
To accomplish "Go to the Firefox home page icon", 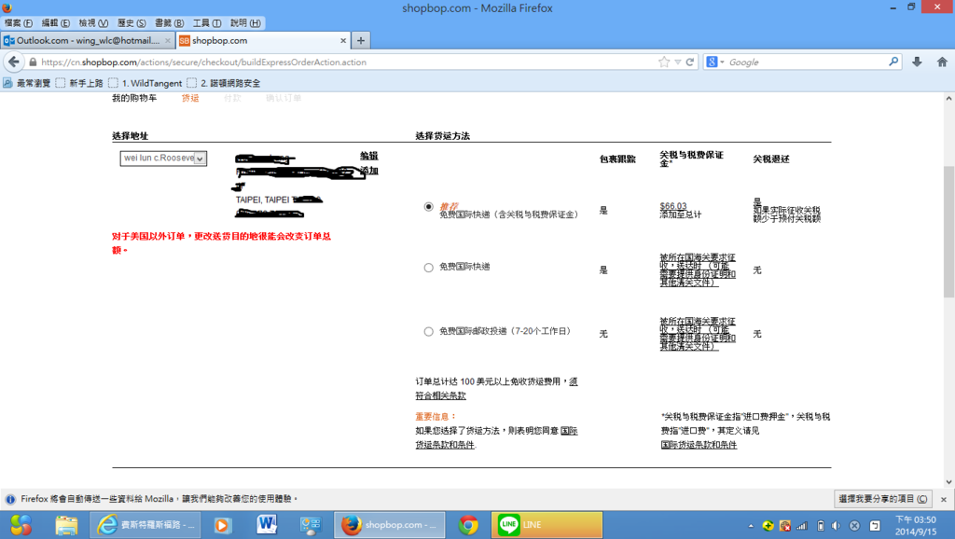I will 942,62.
